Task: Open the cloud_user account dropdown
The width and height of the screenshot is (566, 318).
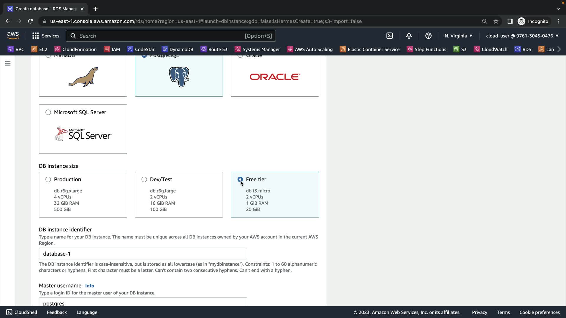Action: [x=522, y=36]
